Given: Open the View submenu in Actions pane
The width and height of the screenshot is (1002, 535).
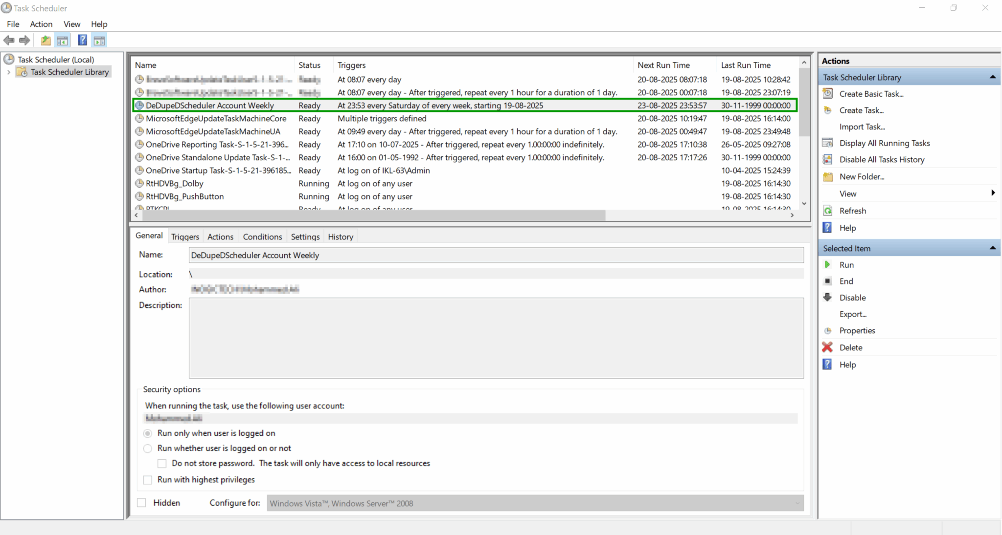Looking at the screenshot, I should 847,193.
